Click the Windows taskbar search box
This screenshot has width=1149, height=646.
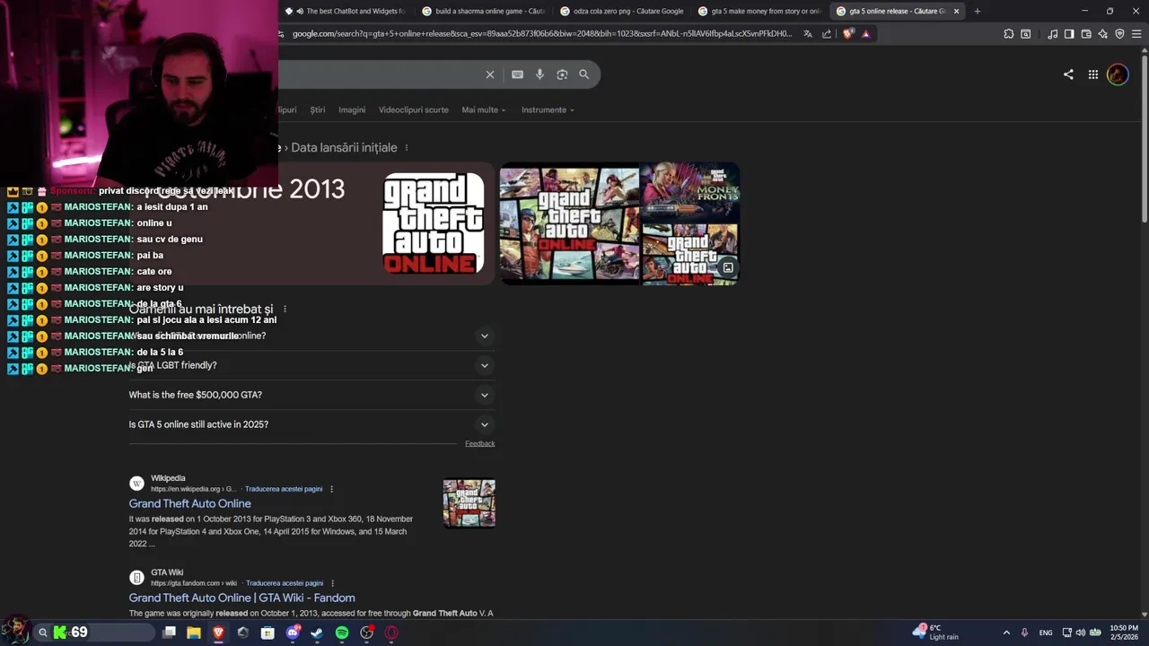click(94, 633)
